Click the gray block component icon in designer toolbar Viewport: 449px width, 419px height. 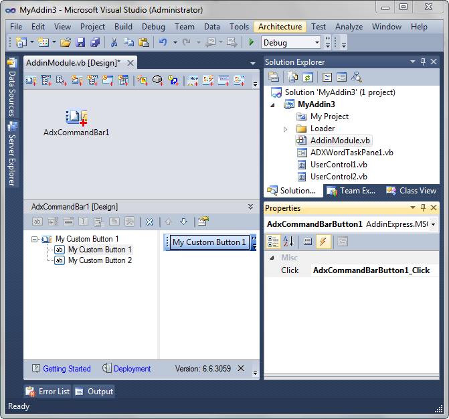pos(158,80)
